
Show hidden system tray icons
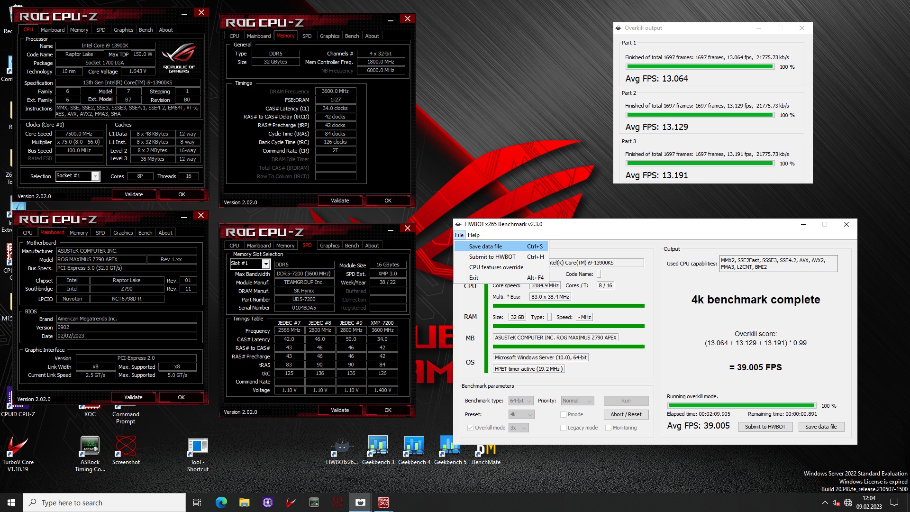(825, 503)
